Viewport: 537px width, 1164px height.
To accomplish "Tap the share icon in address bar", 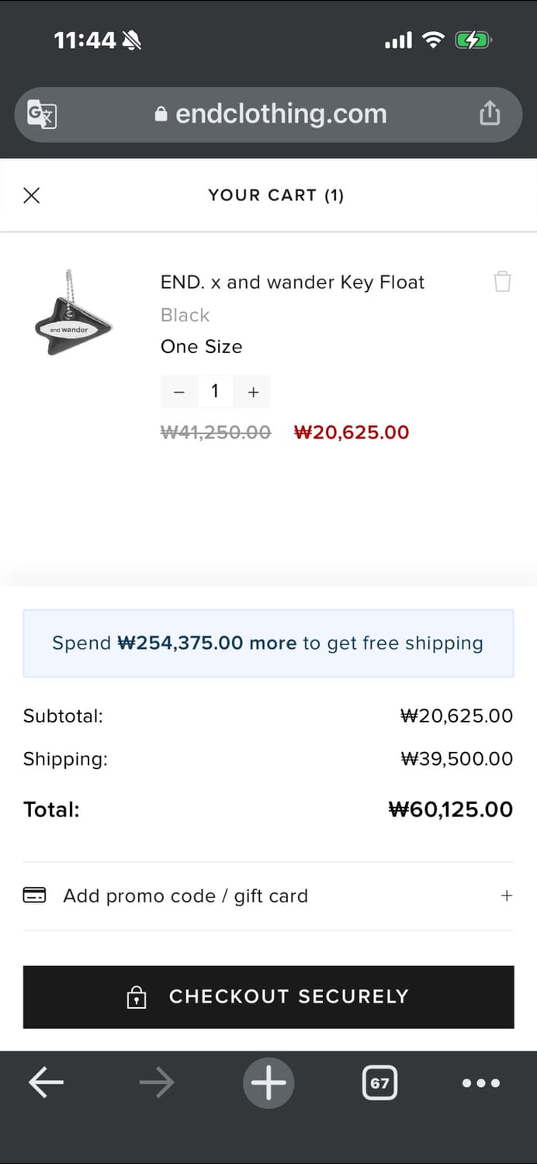I will (490, 114).
